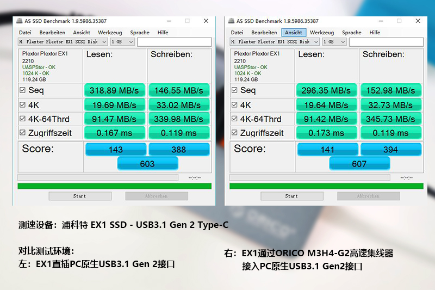
Task: Close the right AS SSD Benchmark window
Action: [x=418, y=21]
